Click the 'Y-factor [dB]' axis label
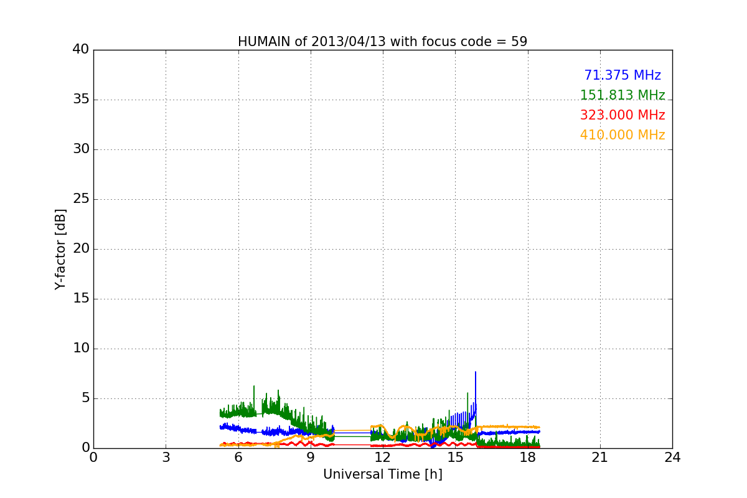Image resolution: width=747 pixels, height=498 pixels. coord(60,249)
